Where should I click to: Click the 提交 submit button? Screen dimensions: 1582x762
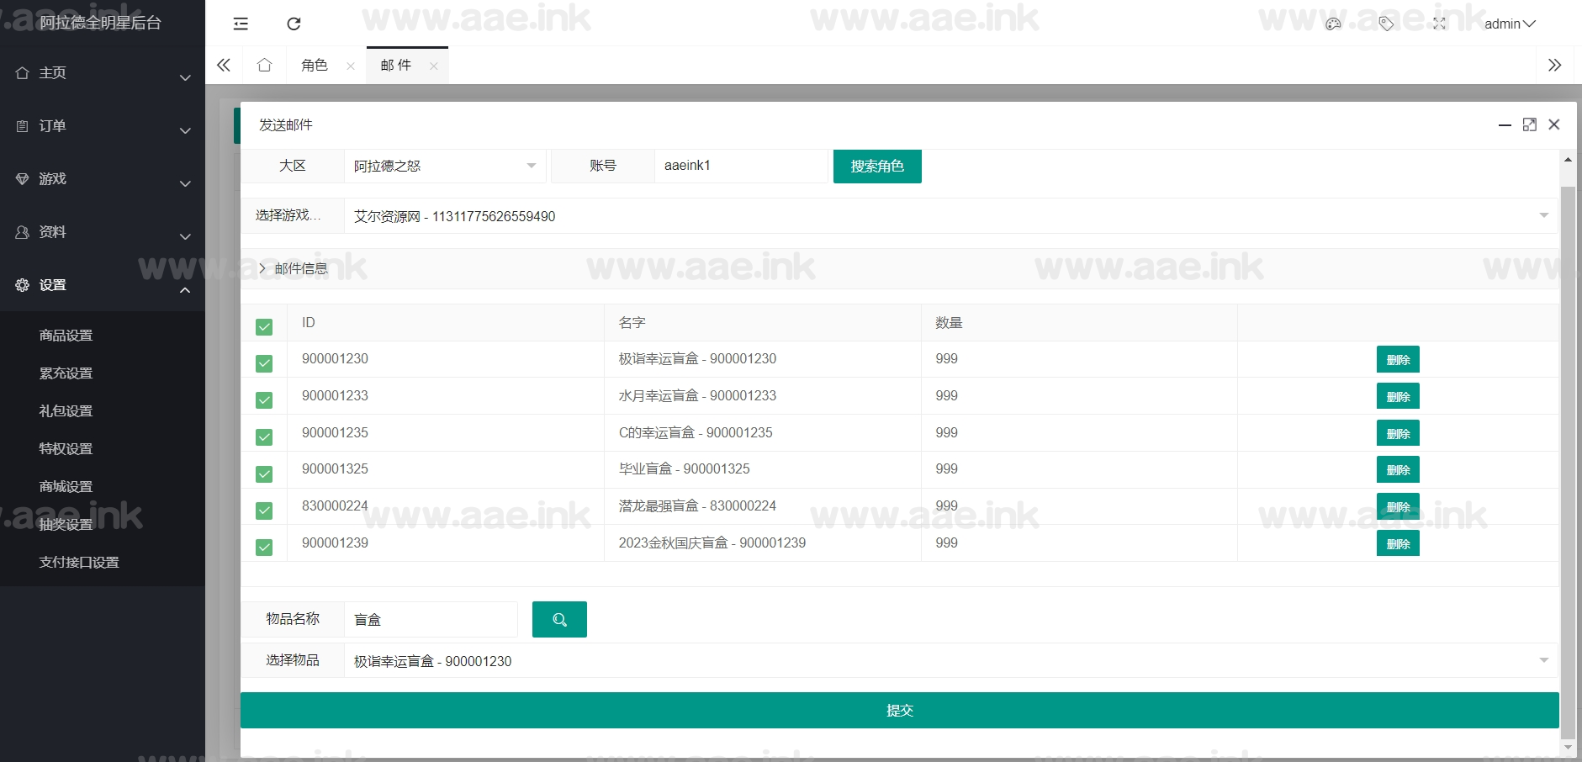[899, 710]
